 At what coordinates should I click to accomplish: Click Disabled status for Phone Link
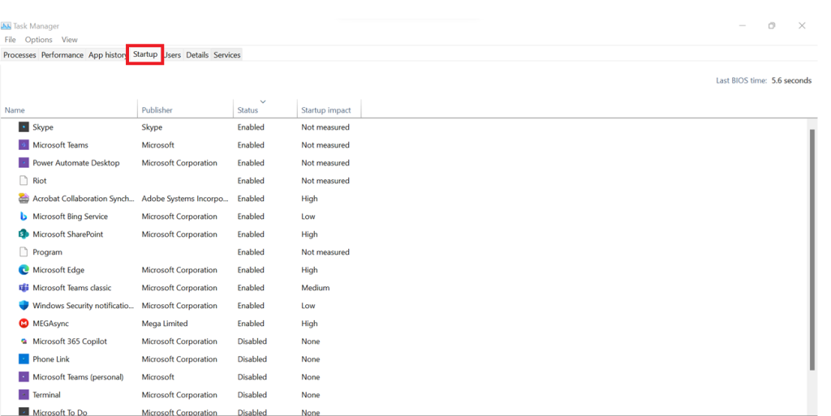252,359
